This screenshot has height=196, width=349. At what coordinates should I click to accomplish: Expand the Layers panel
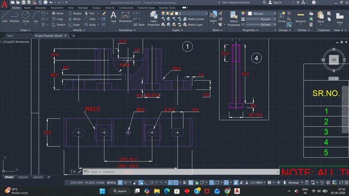[x=177, y=30]
